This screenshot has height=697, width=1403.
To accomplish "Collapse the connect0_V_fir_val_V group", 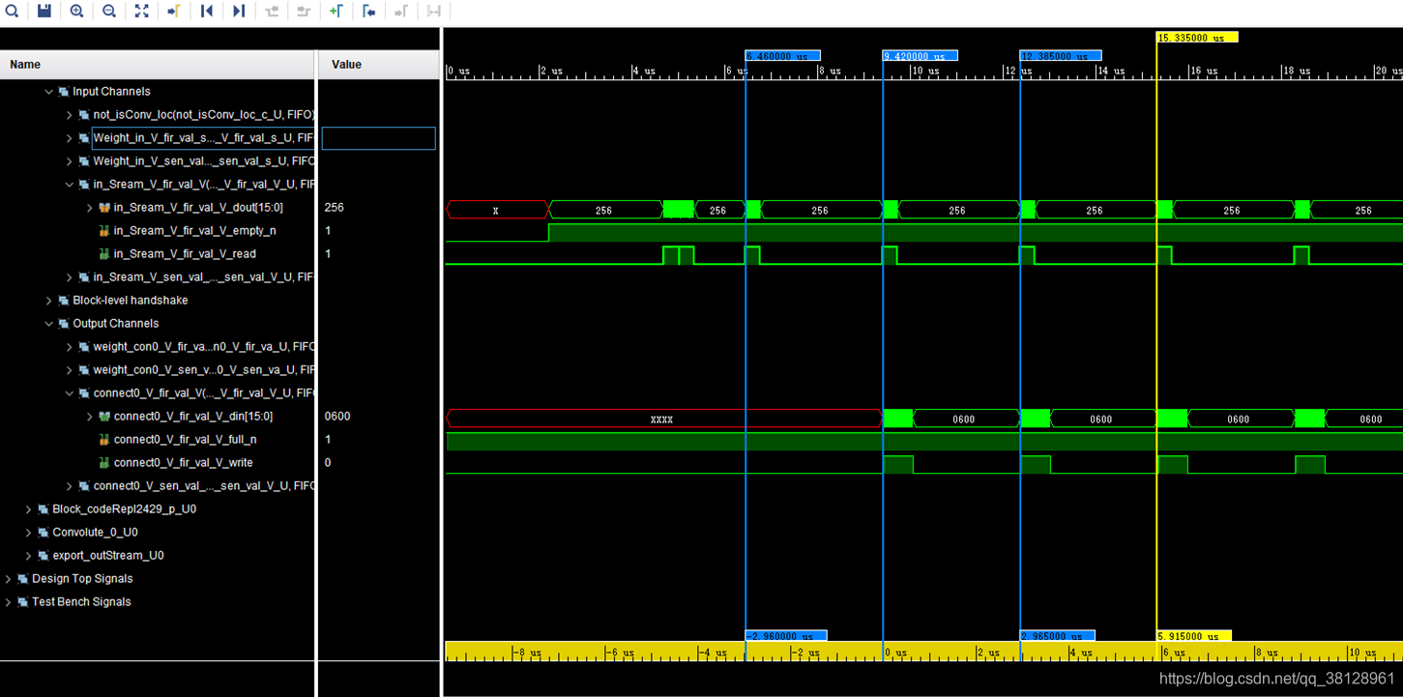I will (69, 393).
